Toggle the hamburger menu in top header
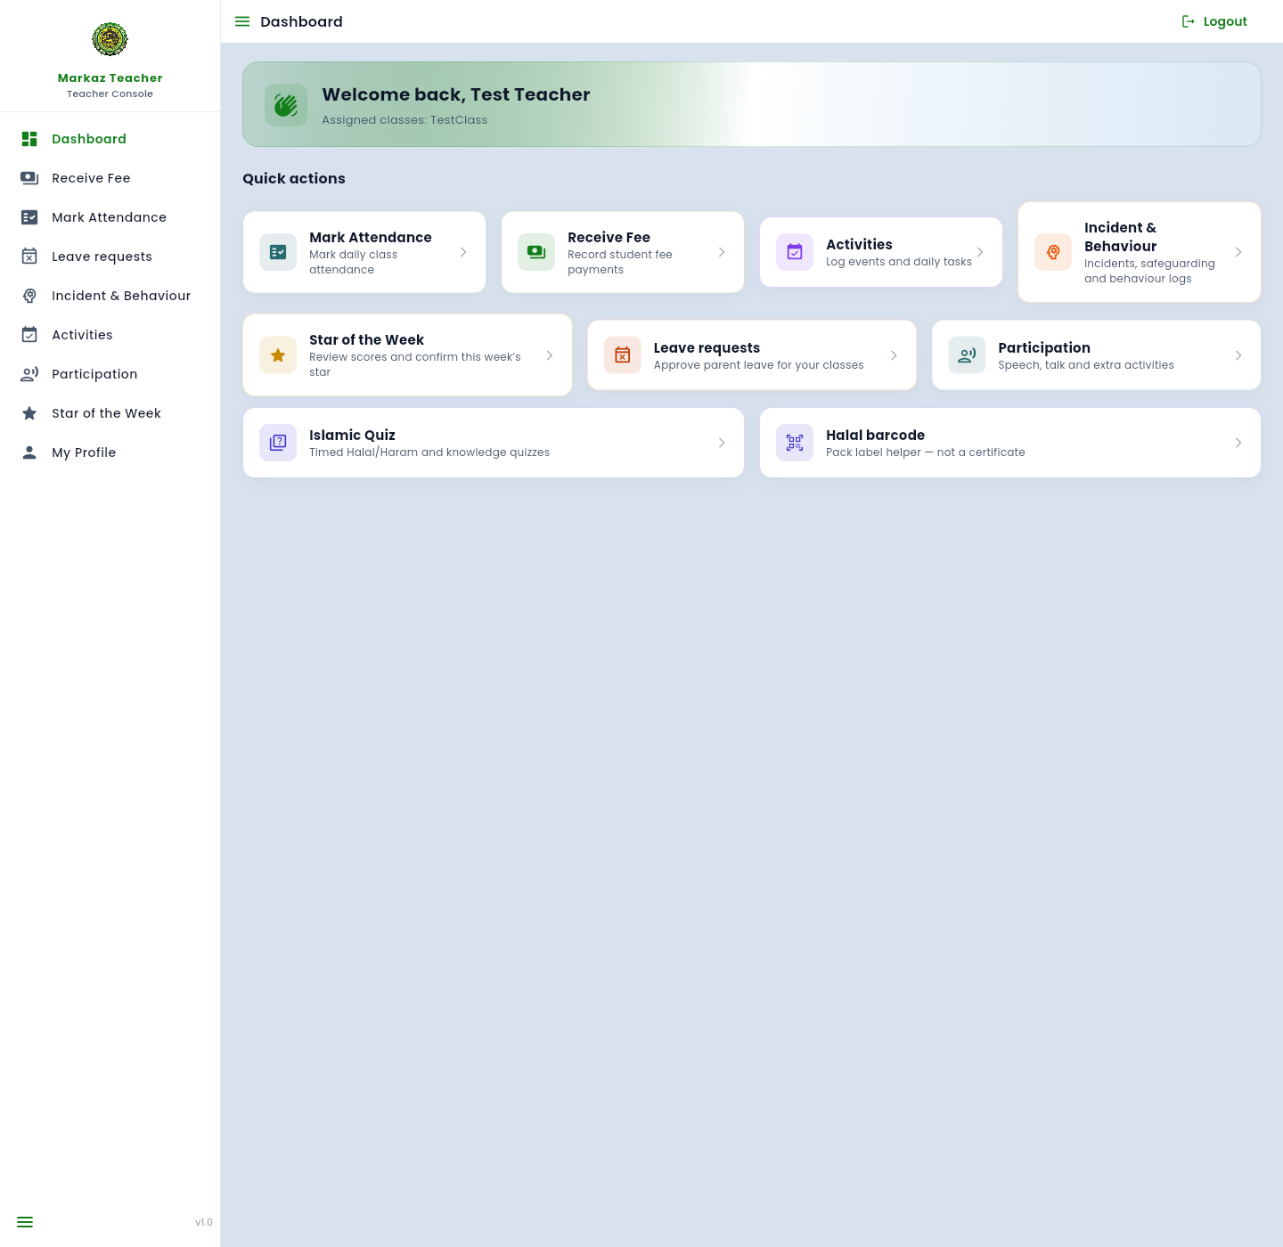The height and width of the screenshot is (1247, 1283). pos(242,21)
